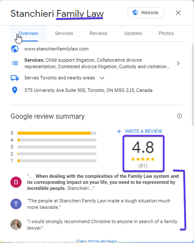Screen dimensions: 194x243
Task: Open review recommending Christine
Action: pos(102,225)
